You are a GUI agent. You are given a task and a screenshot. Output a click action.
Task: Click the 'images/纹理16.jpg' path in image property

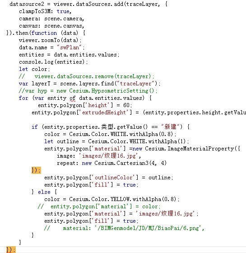pyautogui.click(x=108, y=156)
